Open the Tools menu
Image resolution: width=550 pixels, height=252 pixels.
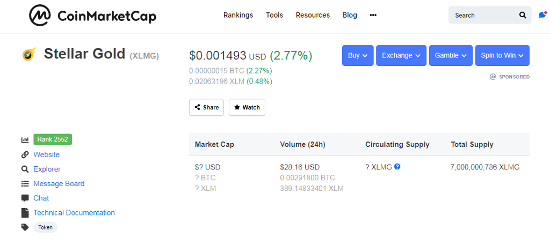[274, 15]
